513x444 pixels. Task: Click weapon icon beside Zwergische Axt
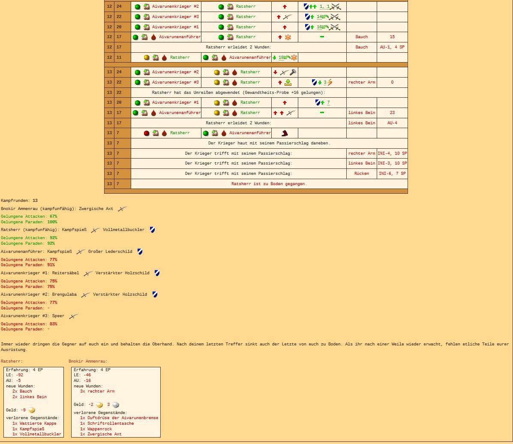point(123,209)
